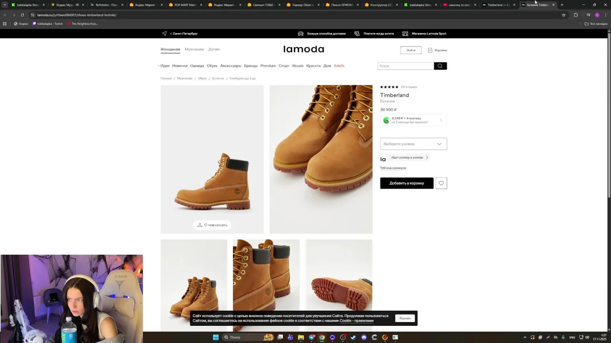The height and width of the screenshot is (343, 611).
Task: Click the browser reload icon
Action: (x=22, y=15)
